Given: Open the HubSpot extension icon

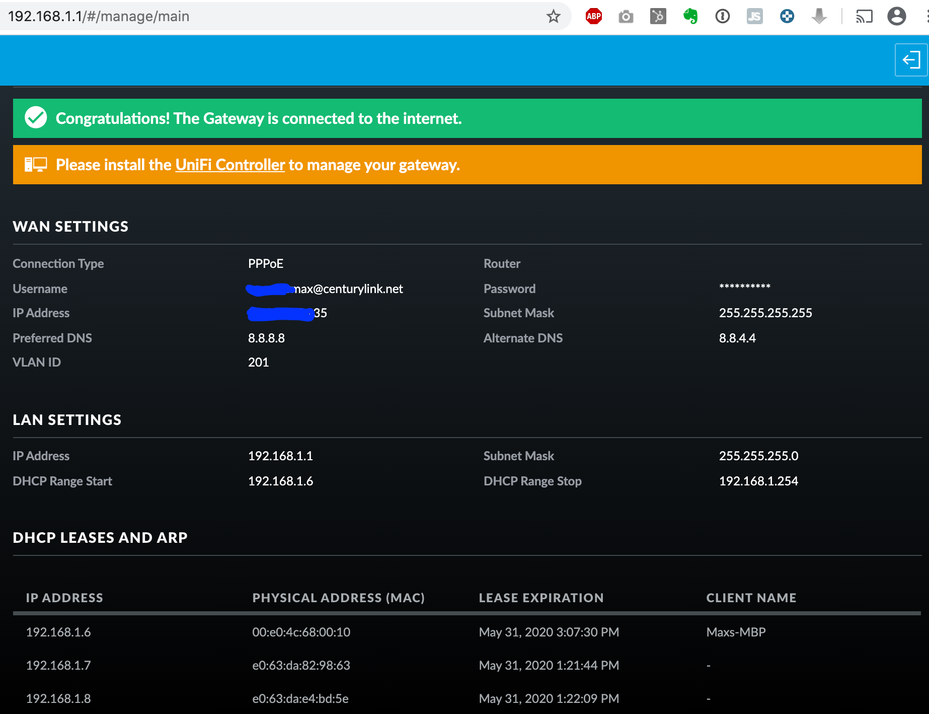Looking at the screenshot, I should [x=658, y=17].
